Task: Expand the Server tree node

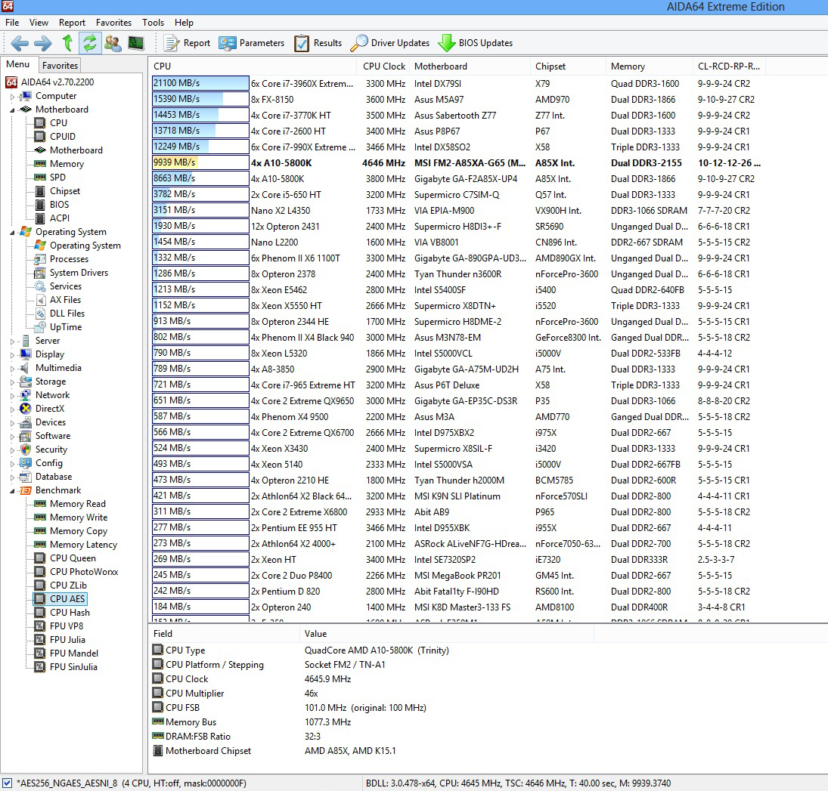Action: click(13, 341)
